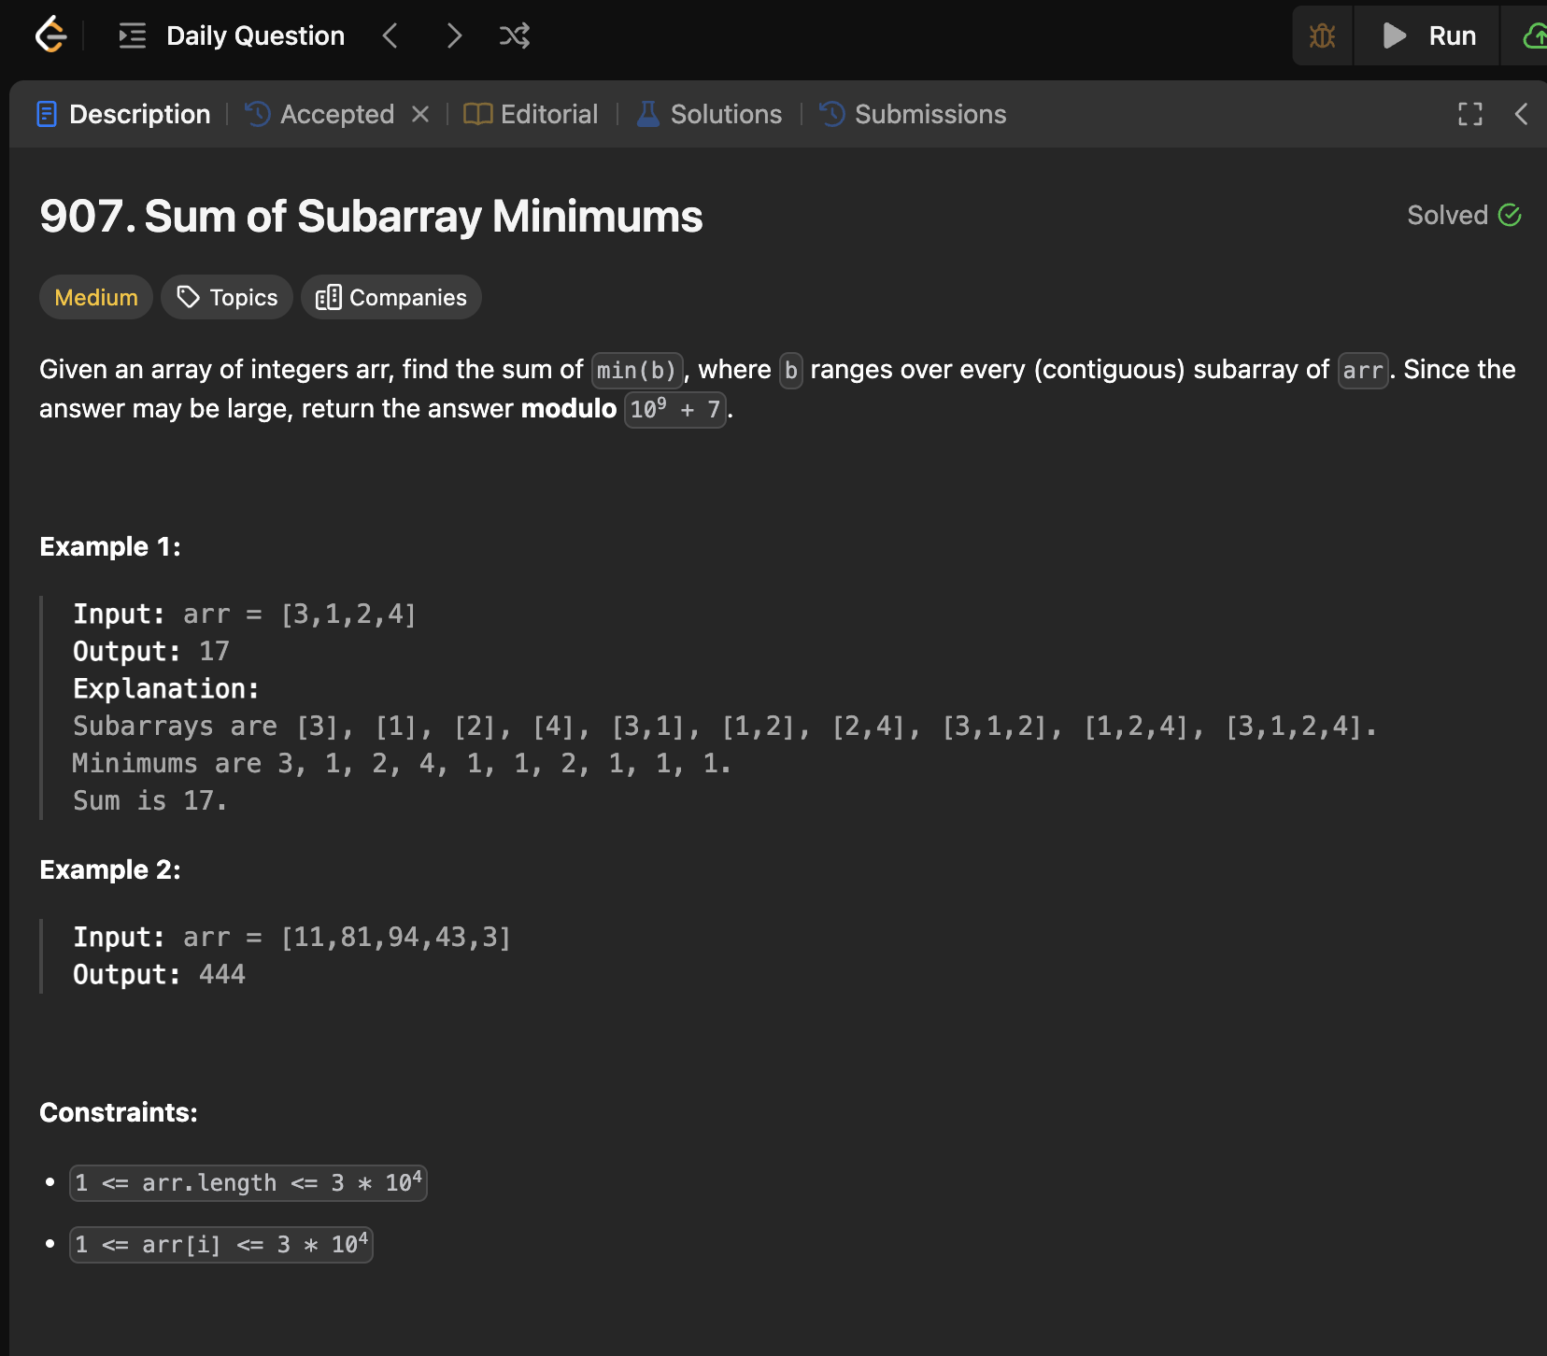
Task: Click the debugger bug icon
Action: tap(1322, 36)
